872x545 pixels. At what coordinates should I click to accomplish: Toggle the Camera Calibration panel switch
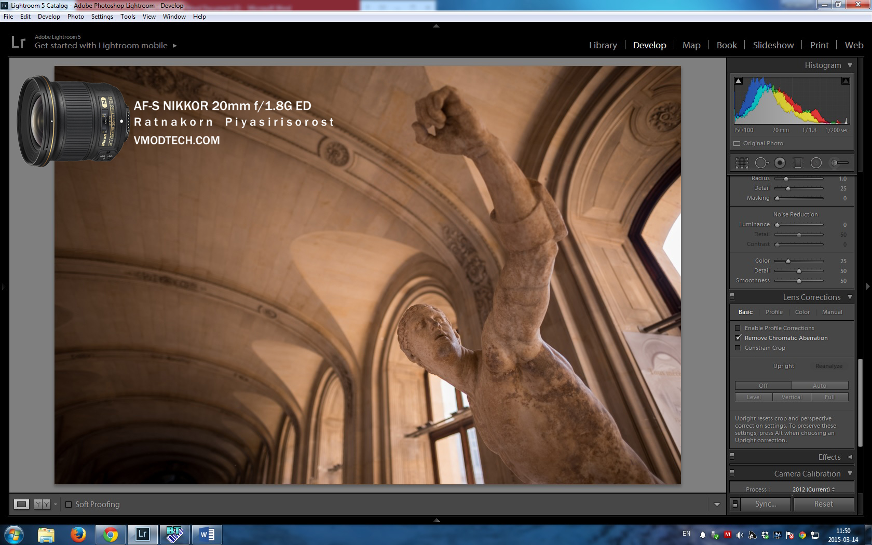(x=732, y=473)
